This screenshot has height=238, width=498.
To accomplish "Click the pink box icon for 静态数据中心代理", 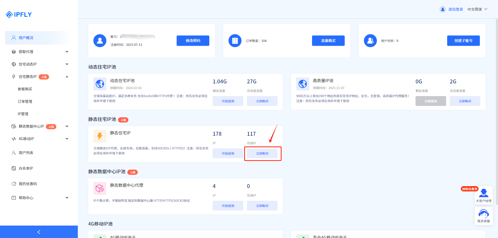I will click(100, 188).
